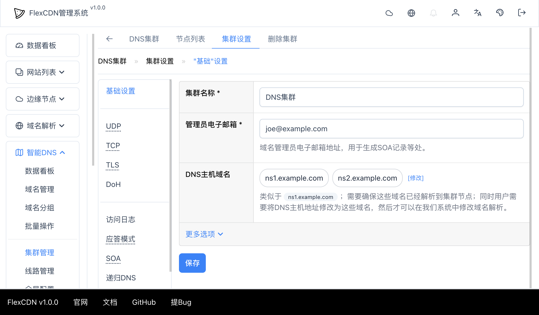The height and width of the screenshot is (315, 539).
Task: Click the back arrow next to DNS集群
Action: 110,39
